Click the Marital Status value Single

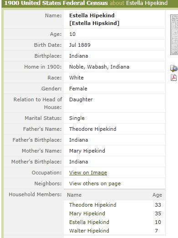tap(77, 118)
